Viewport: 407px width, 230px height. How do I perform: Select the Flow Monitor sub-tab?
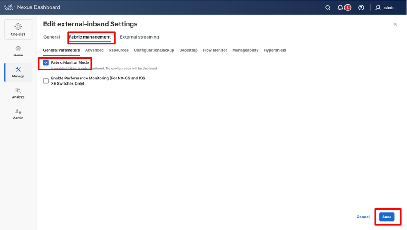(x=215, y=50)
